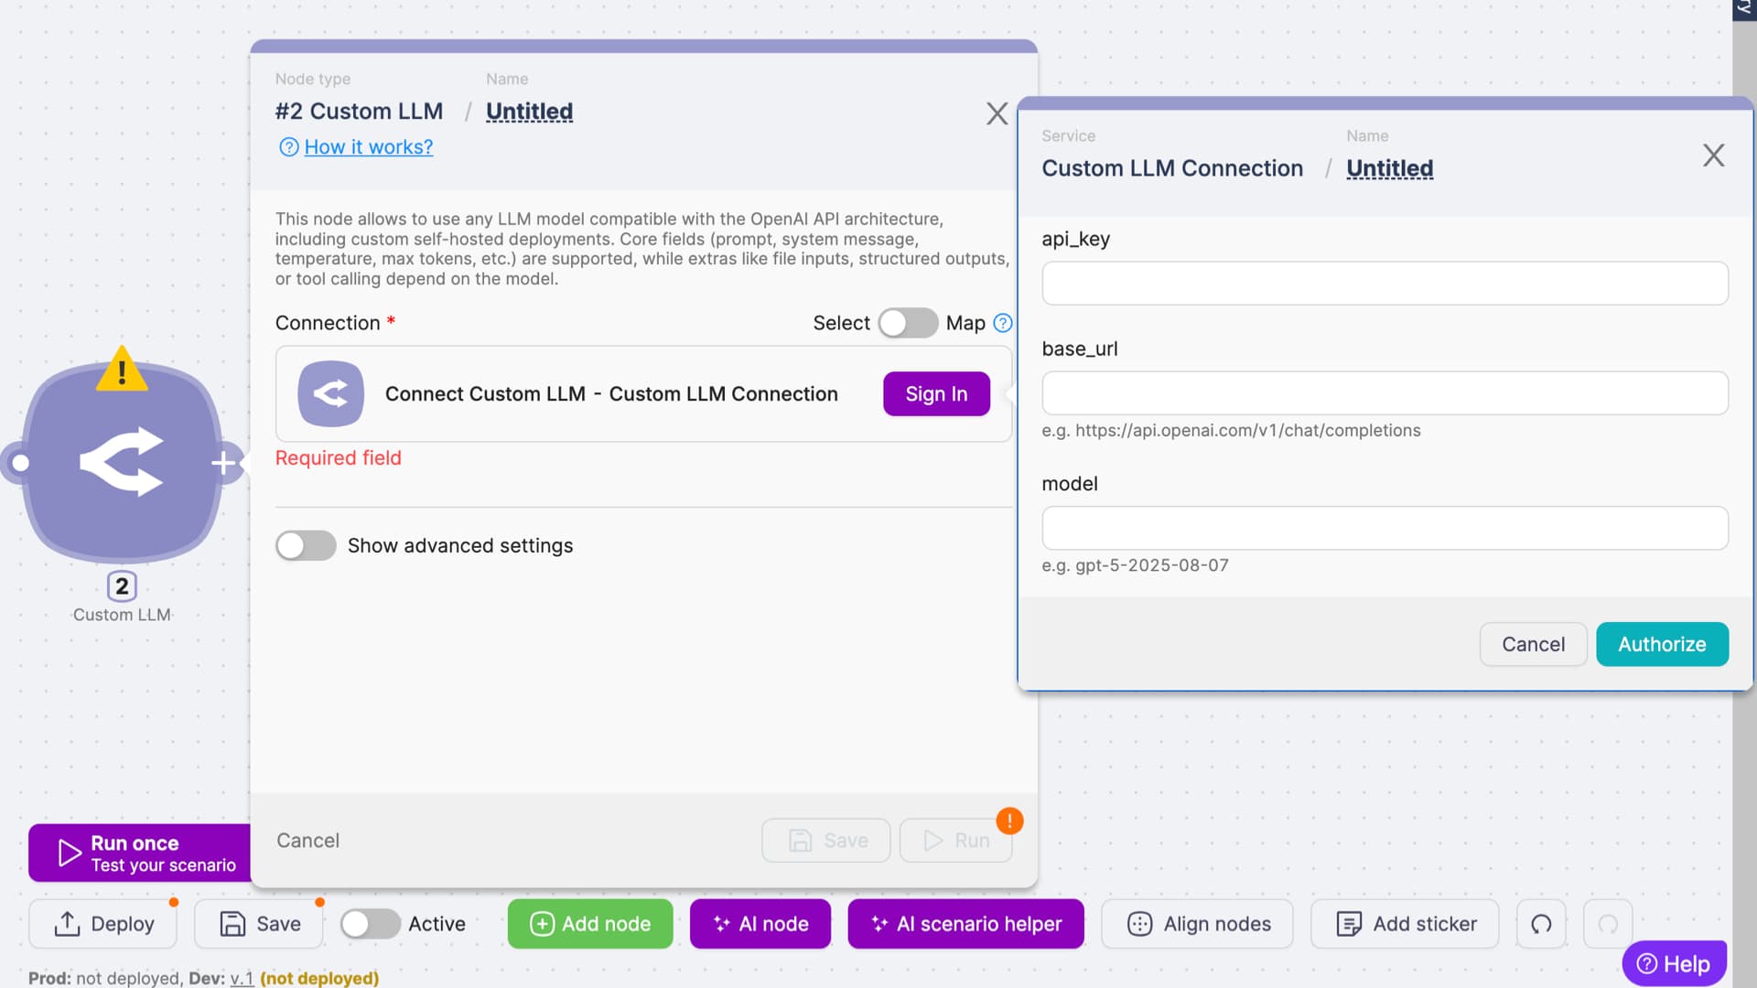Click Add node in the bottom toolbar

pos(590,924)
